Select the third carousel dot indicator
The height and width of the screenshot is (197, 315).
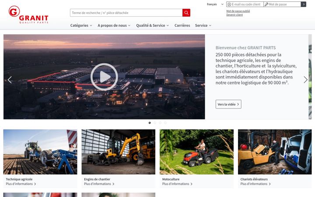point(160,123)
